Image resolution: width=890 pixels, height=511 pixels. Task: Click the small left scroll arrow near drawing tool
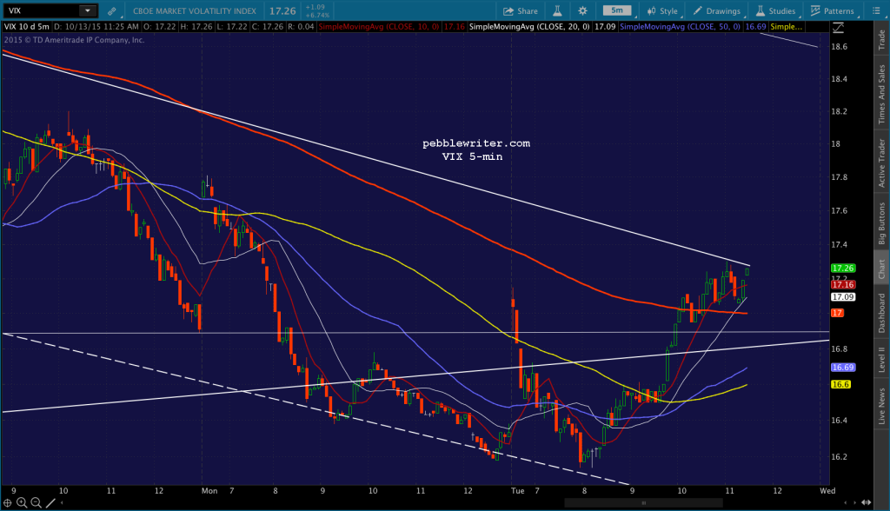click(x=62, y=502)
